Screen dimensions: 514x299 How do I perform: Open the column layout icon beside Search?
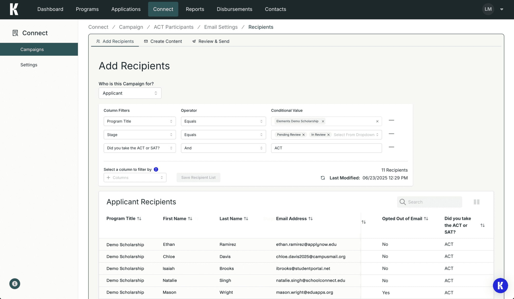[476, 202]
